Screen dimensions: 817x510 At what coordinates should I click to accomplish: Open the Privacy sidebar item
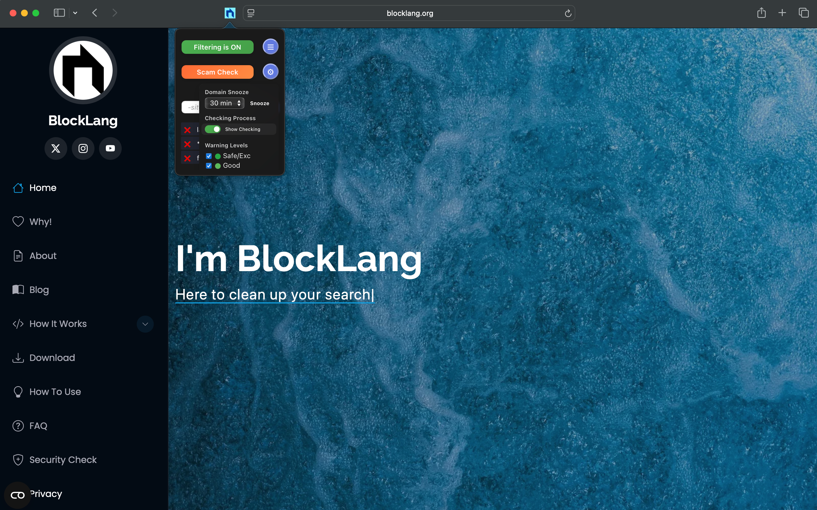click(46, 494)
